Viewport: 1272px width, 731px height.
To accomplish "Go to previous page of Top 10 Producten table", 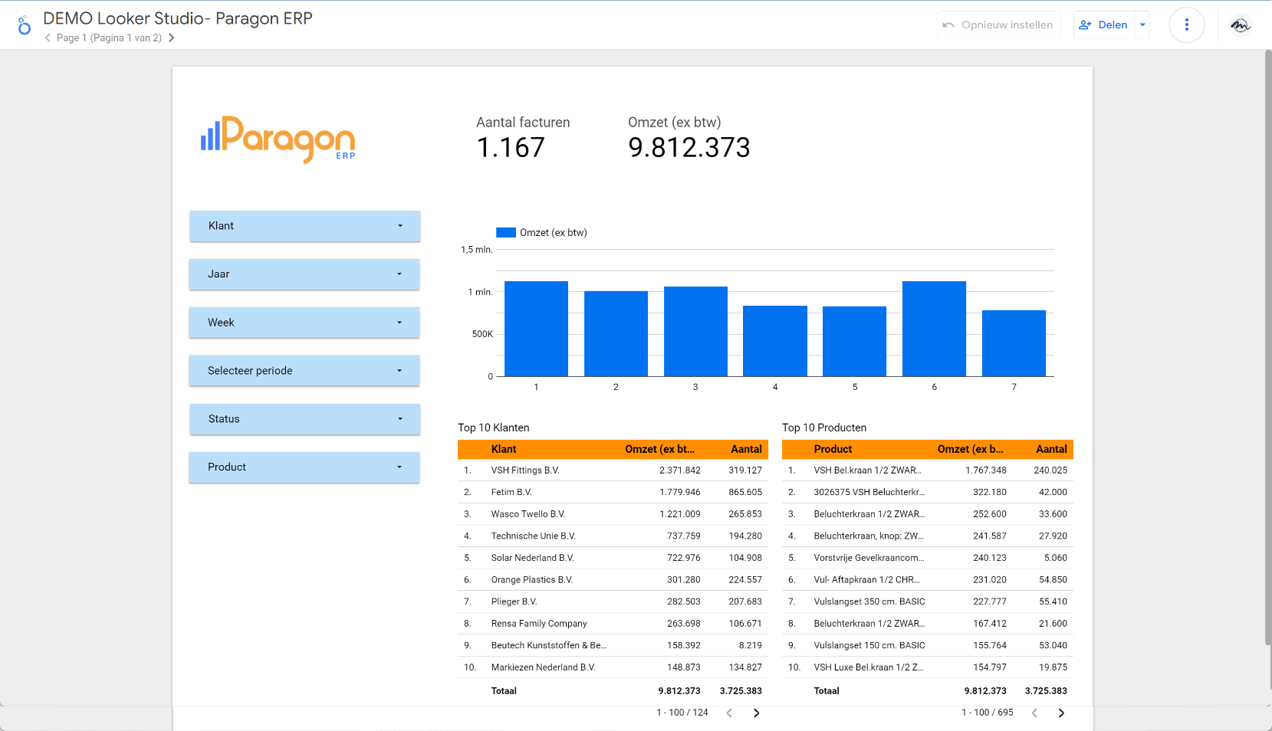I will click(x=1034, y=713).
